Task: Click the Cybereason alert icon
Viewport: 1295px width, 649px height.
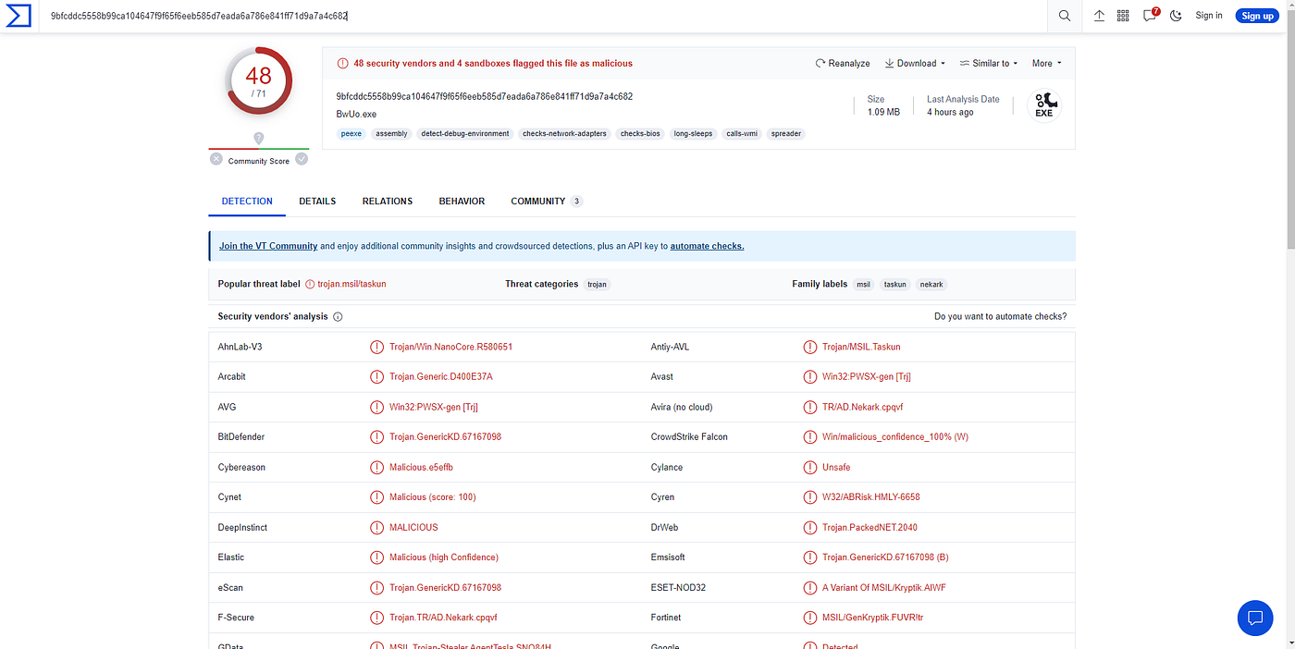Action: 376,467
